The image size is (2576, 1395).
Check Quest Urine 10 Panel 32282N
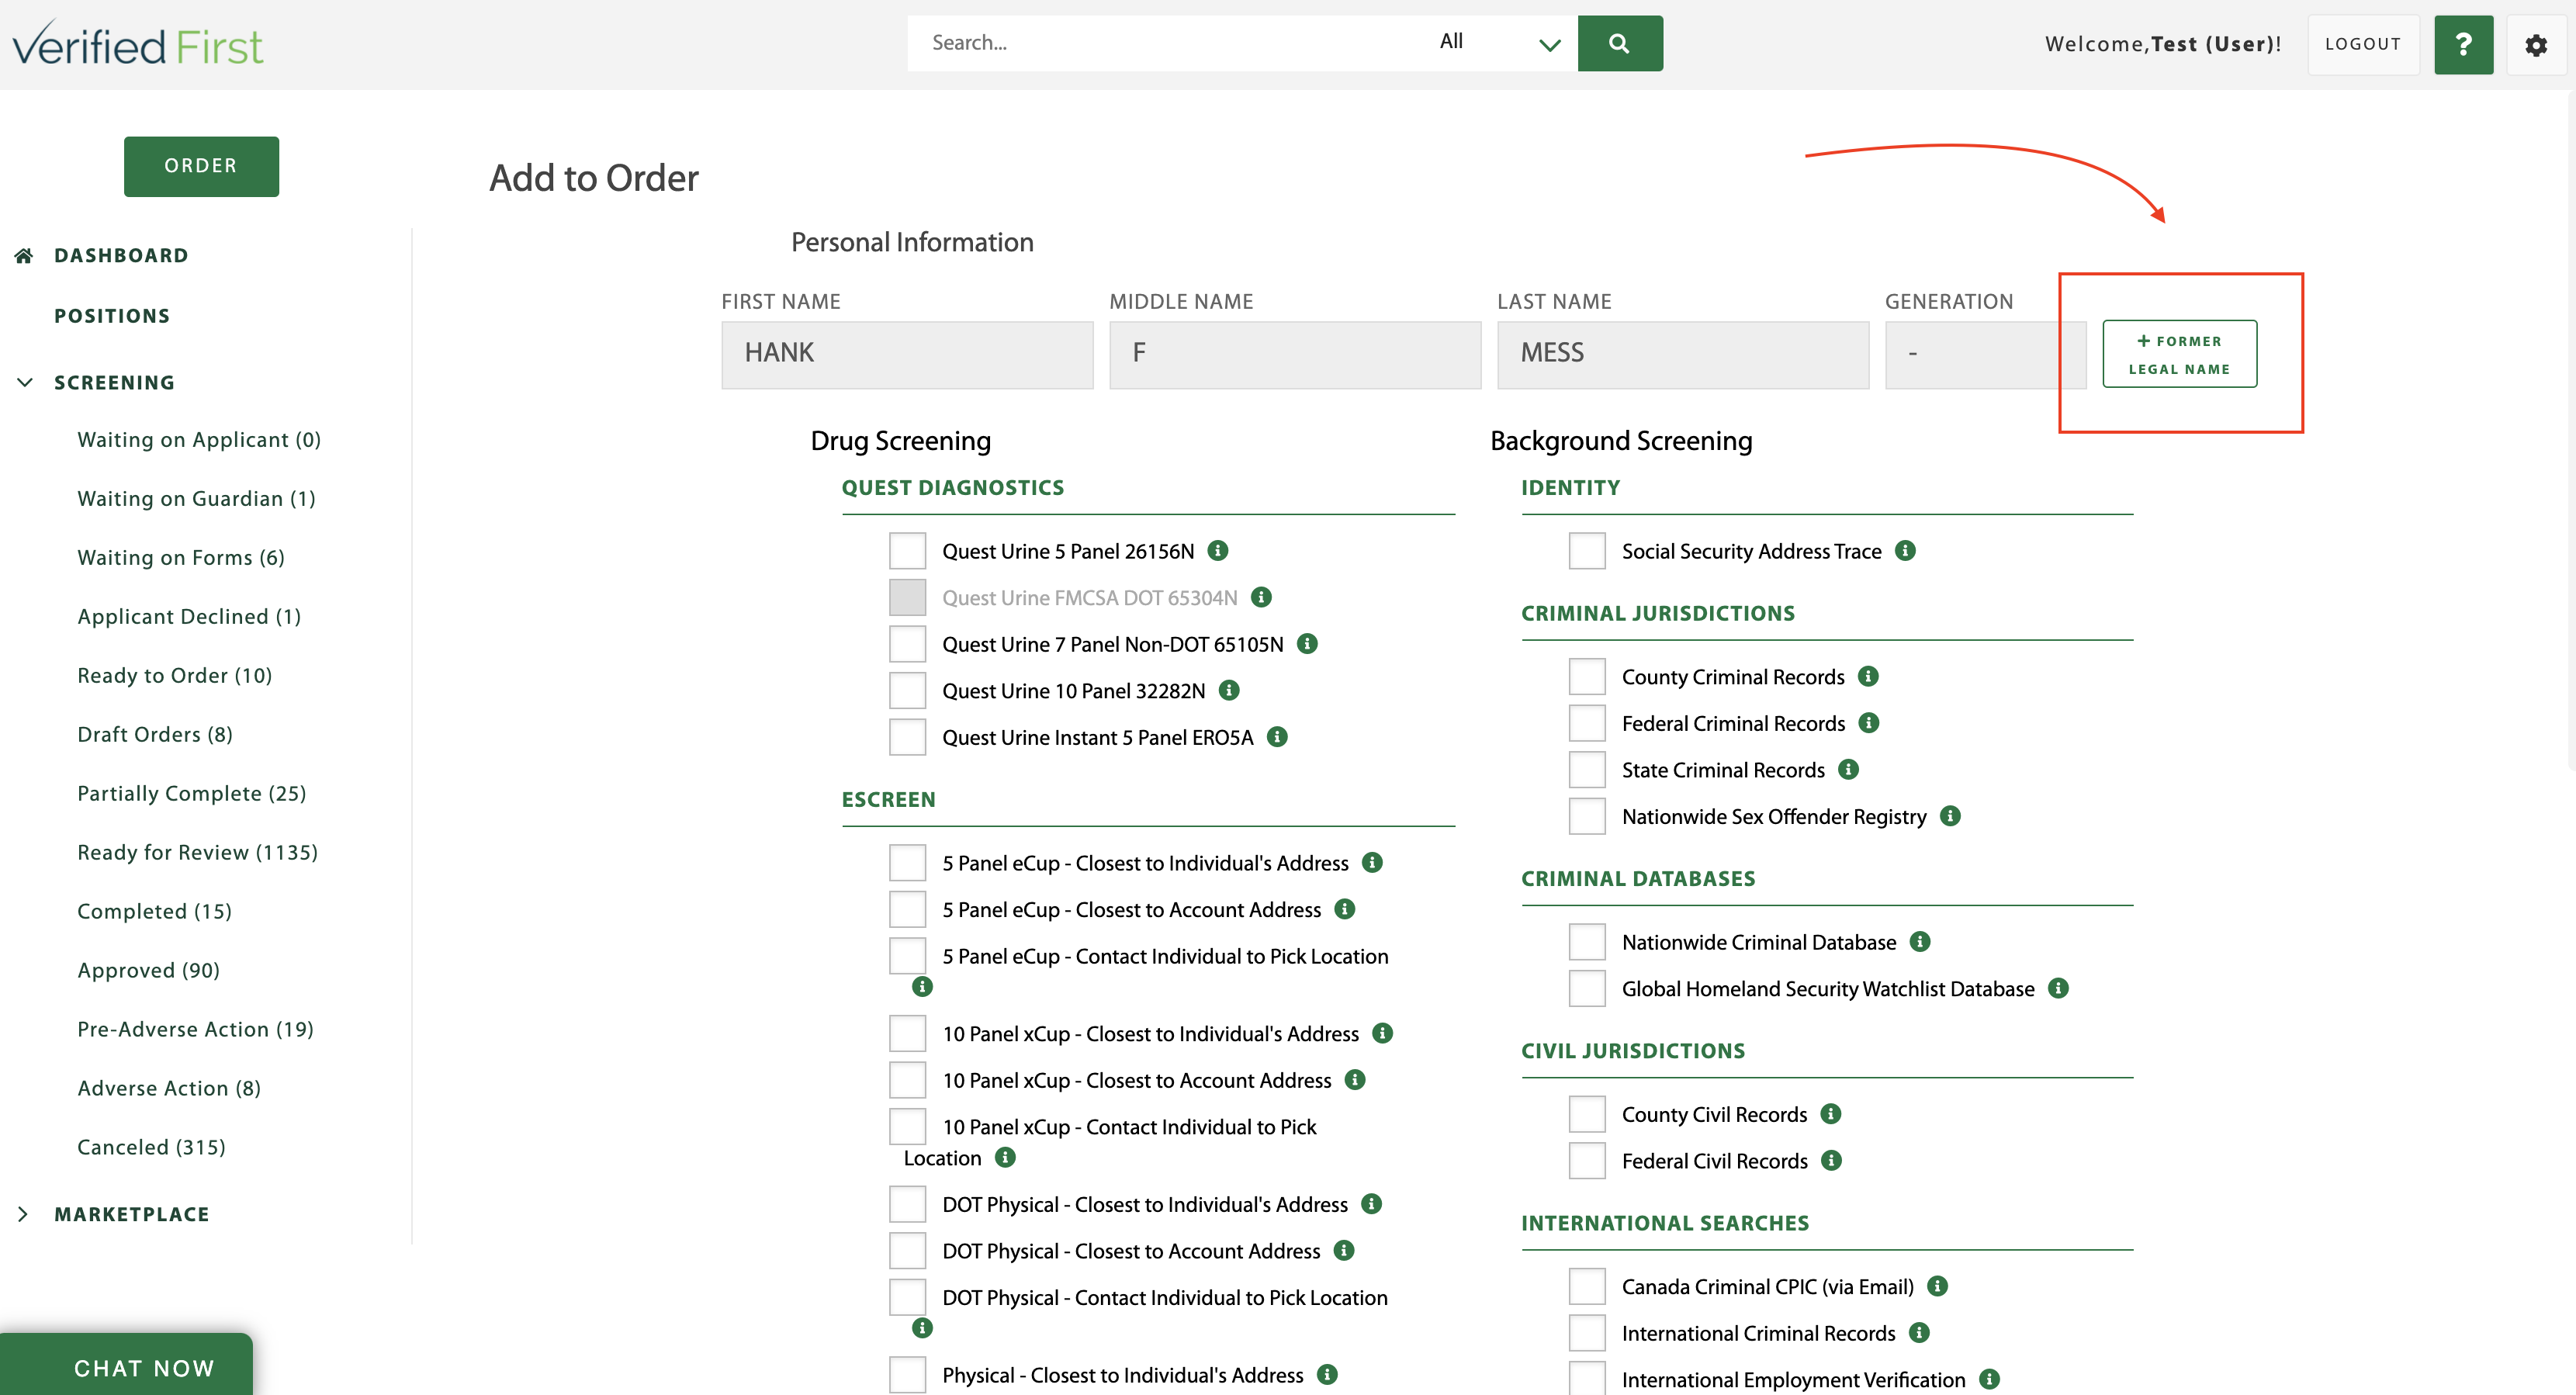(x=907, y=690)
